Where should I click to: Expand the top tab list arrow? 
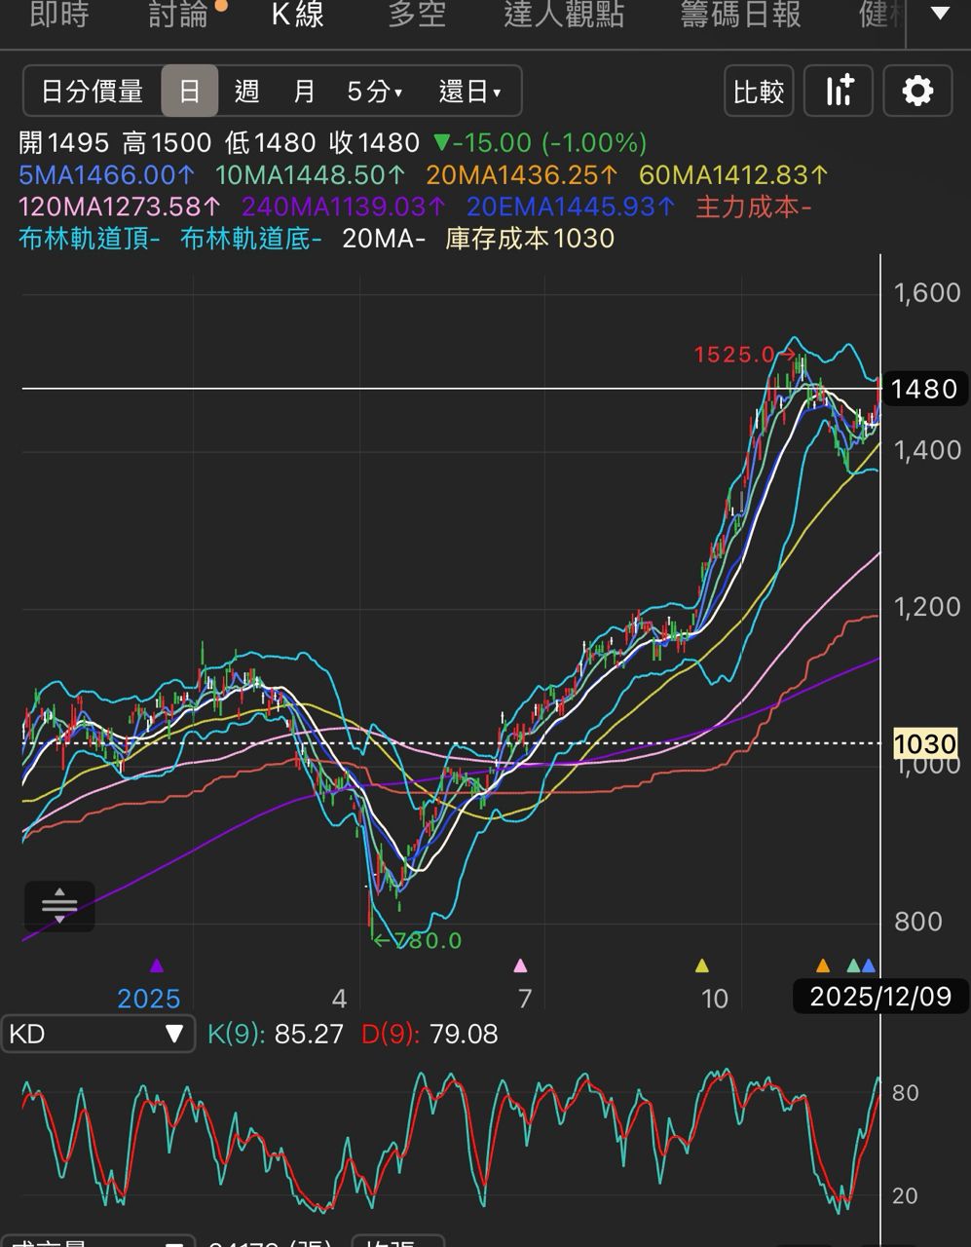940,15
